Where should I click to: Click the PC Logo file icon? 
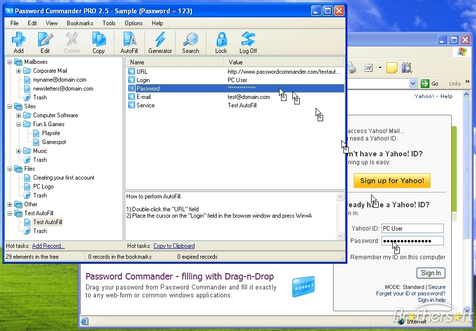27,187
